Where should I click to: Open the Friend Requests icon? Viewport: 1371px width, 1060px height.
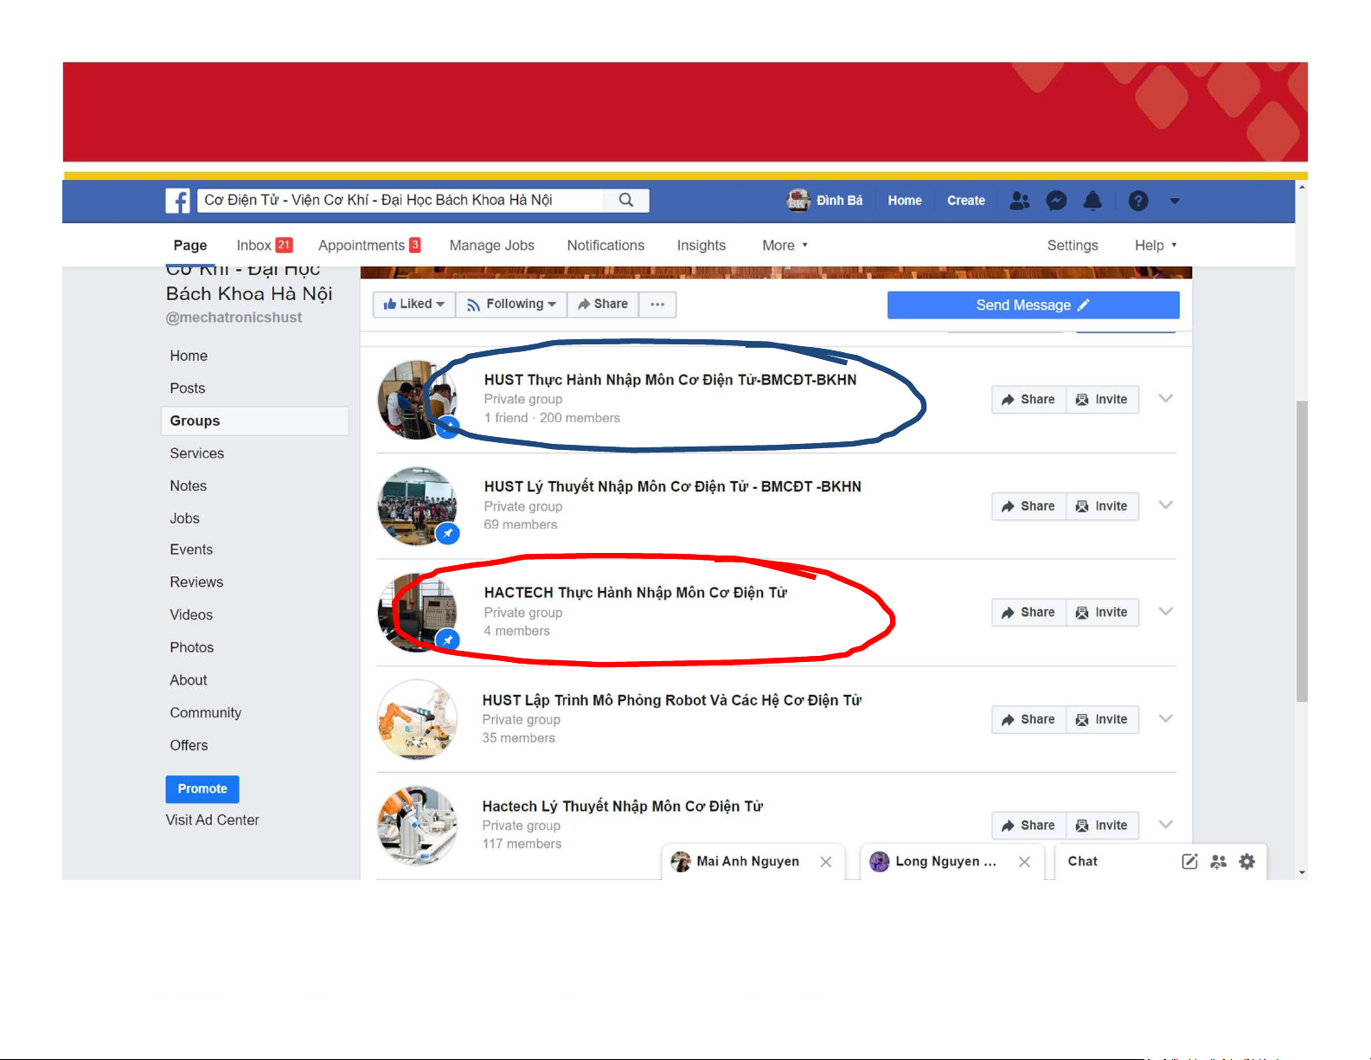point(1020,201)
